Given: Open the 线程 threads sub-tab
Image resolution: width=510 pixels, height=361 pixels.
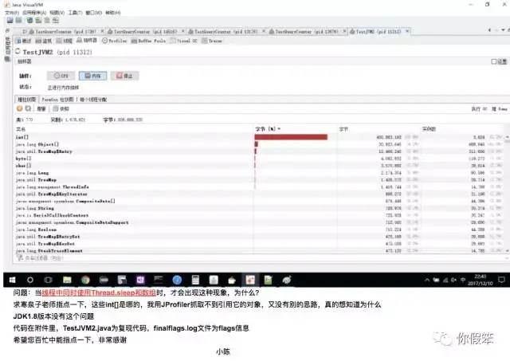Looking at the screenshot, I should point(65,41).
